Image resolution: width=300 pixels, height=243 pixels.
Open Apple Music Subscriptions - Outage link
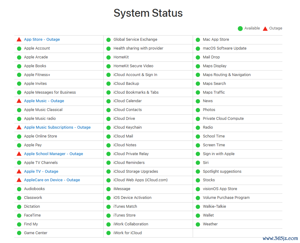(x=57, y=127)
